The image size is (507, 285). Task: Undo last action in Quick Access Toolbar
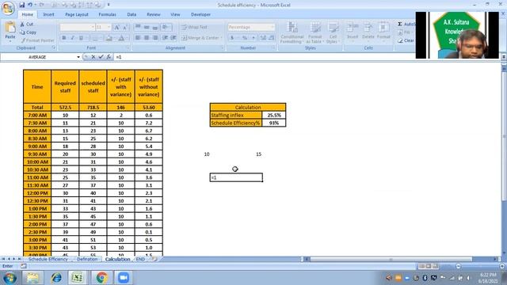pos(30,5)
